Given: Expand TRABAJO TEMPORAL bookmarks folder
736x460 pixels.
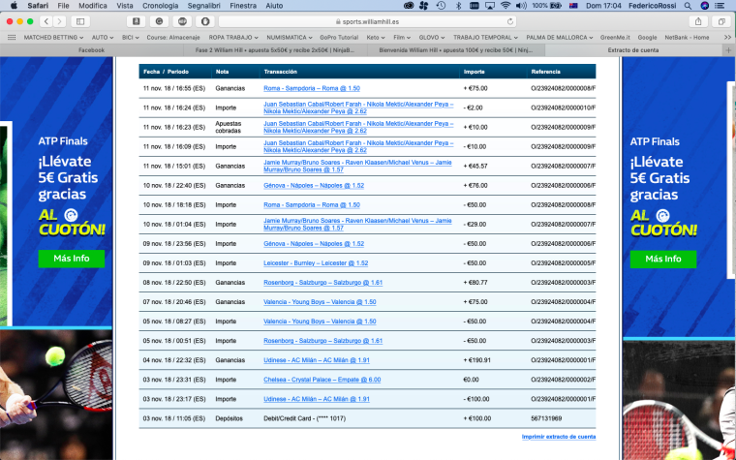Looking at the screenshot, I should [x=485, y=37].
